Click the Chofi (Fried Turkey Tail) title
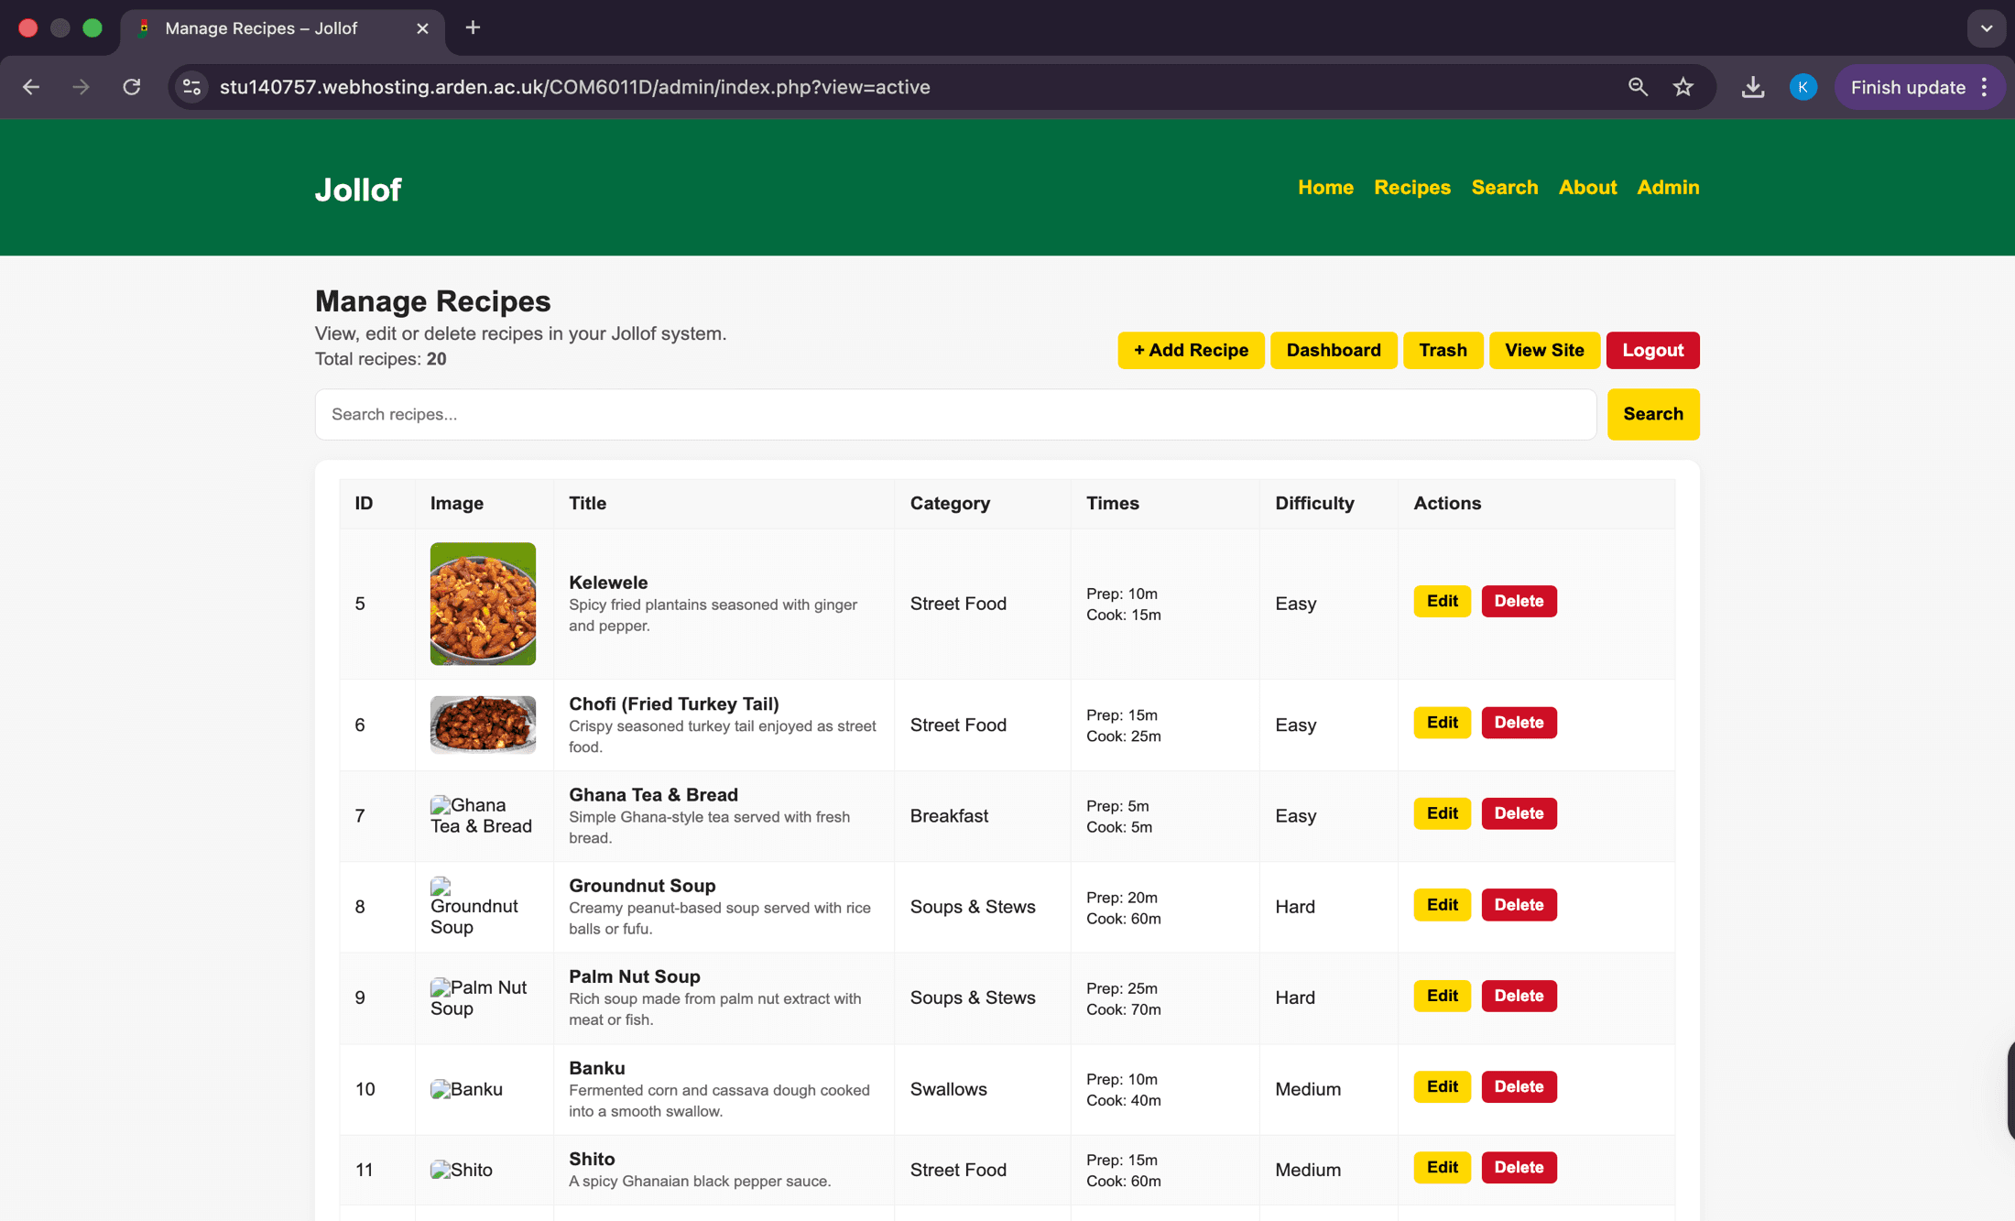Image resolution: width=2015 pixels, height=1221 pixels. tap(674, 703)
